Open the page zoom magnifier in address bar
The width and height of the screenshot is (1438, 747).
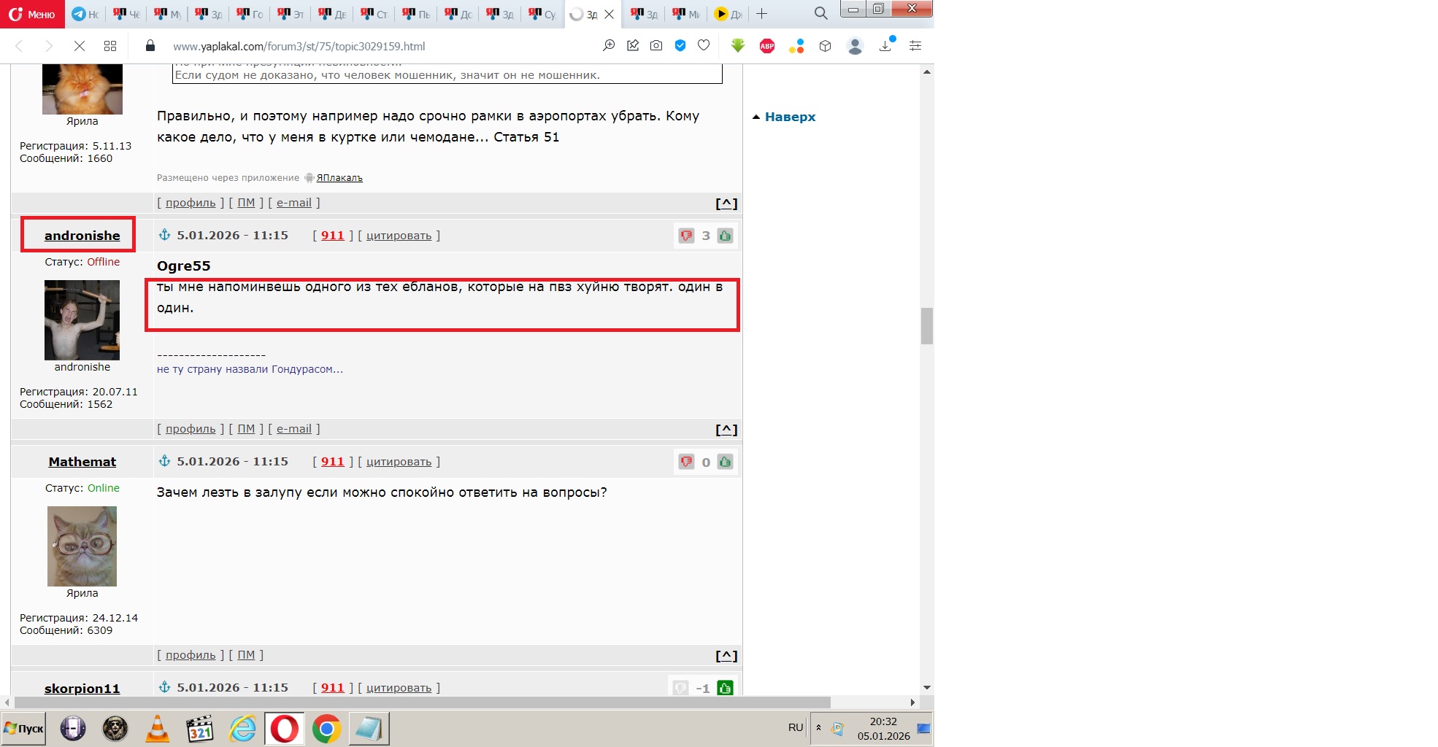(x=609, y=46)
